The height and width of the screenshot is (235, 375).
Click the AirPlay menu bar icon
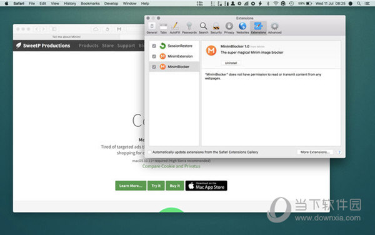(x=283, y=3)
